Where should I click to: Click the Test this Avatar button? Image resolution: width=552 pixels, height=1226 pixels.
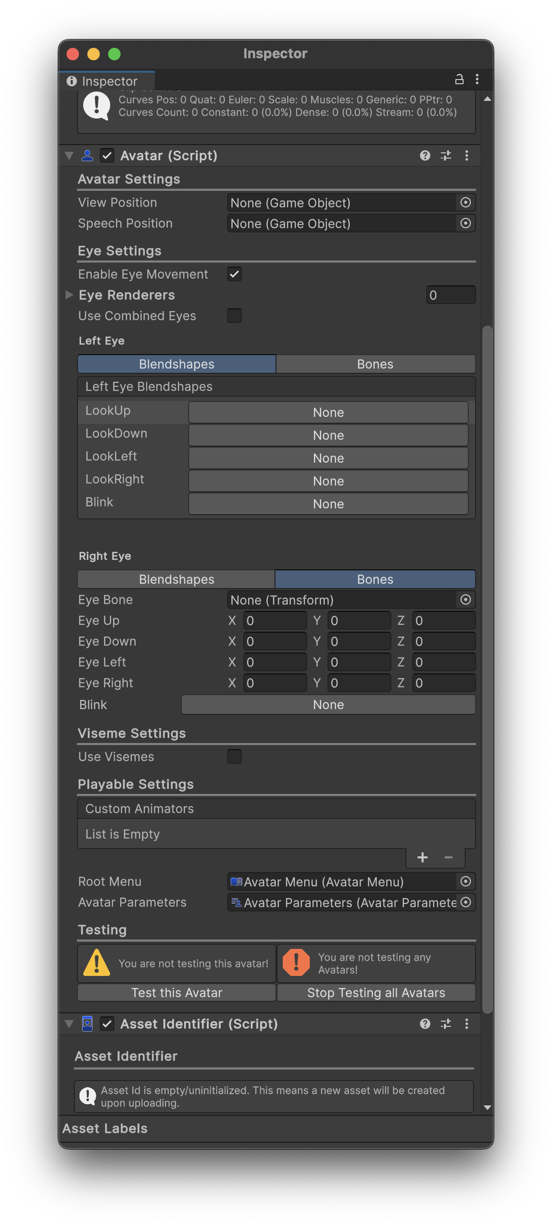point(176,993)
